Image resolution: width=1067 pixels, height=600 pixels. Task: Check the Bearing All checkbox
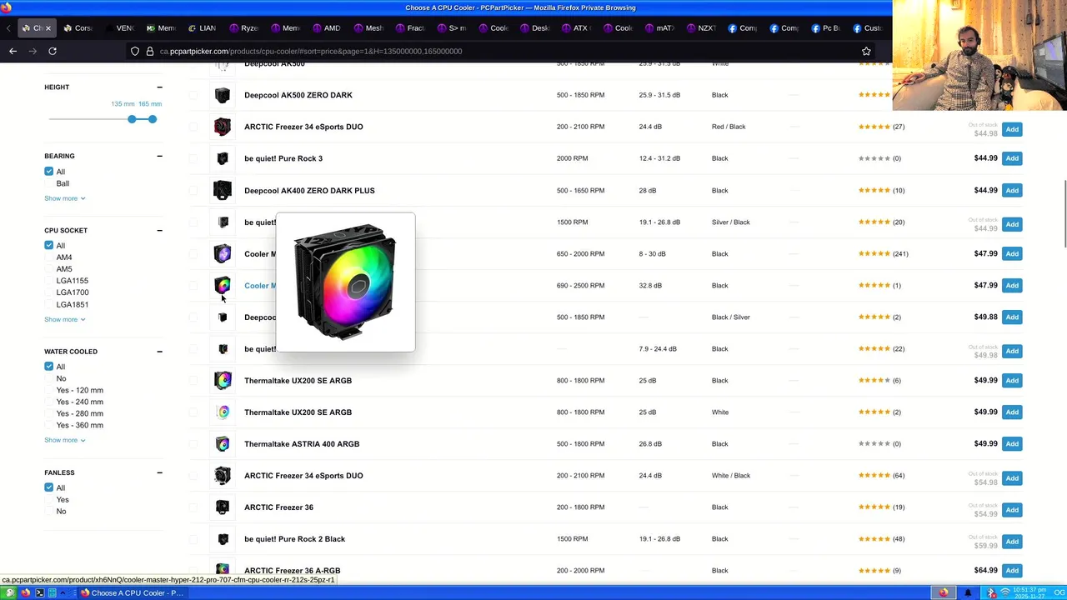coord(49,172)
